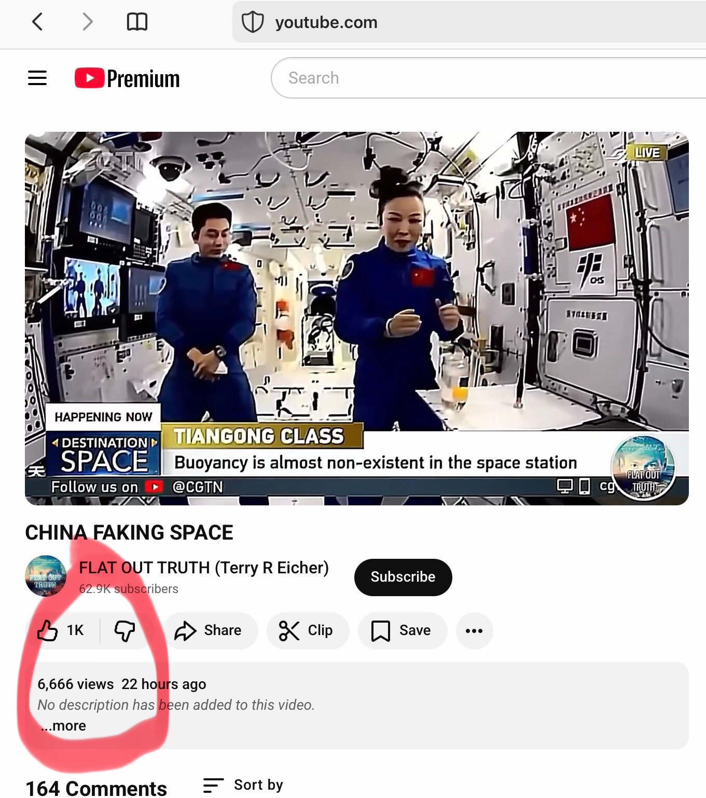
Task: Share the video
Action: (x=210, y=630)
